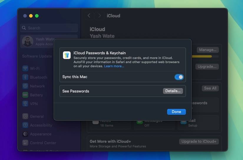Click the iCloud title in toolbar
243x160 pixels.
113,16
